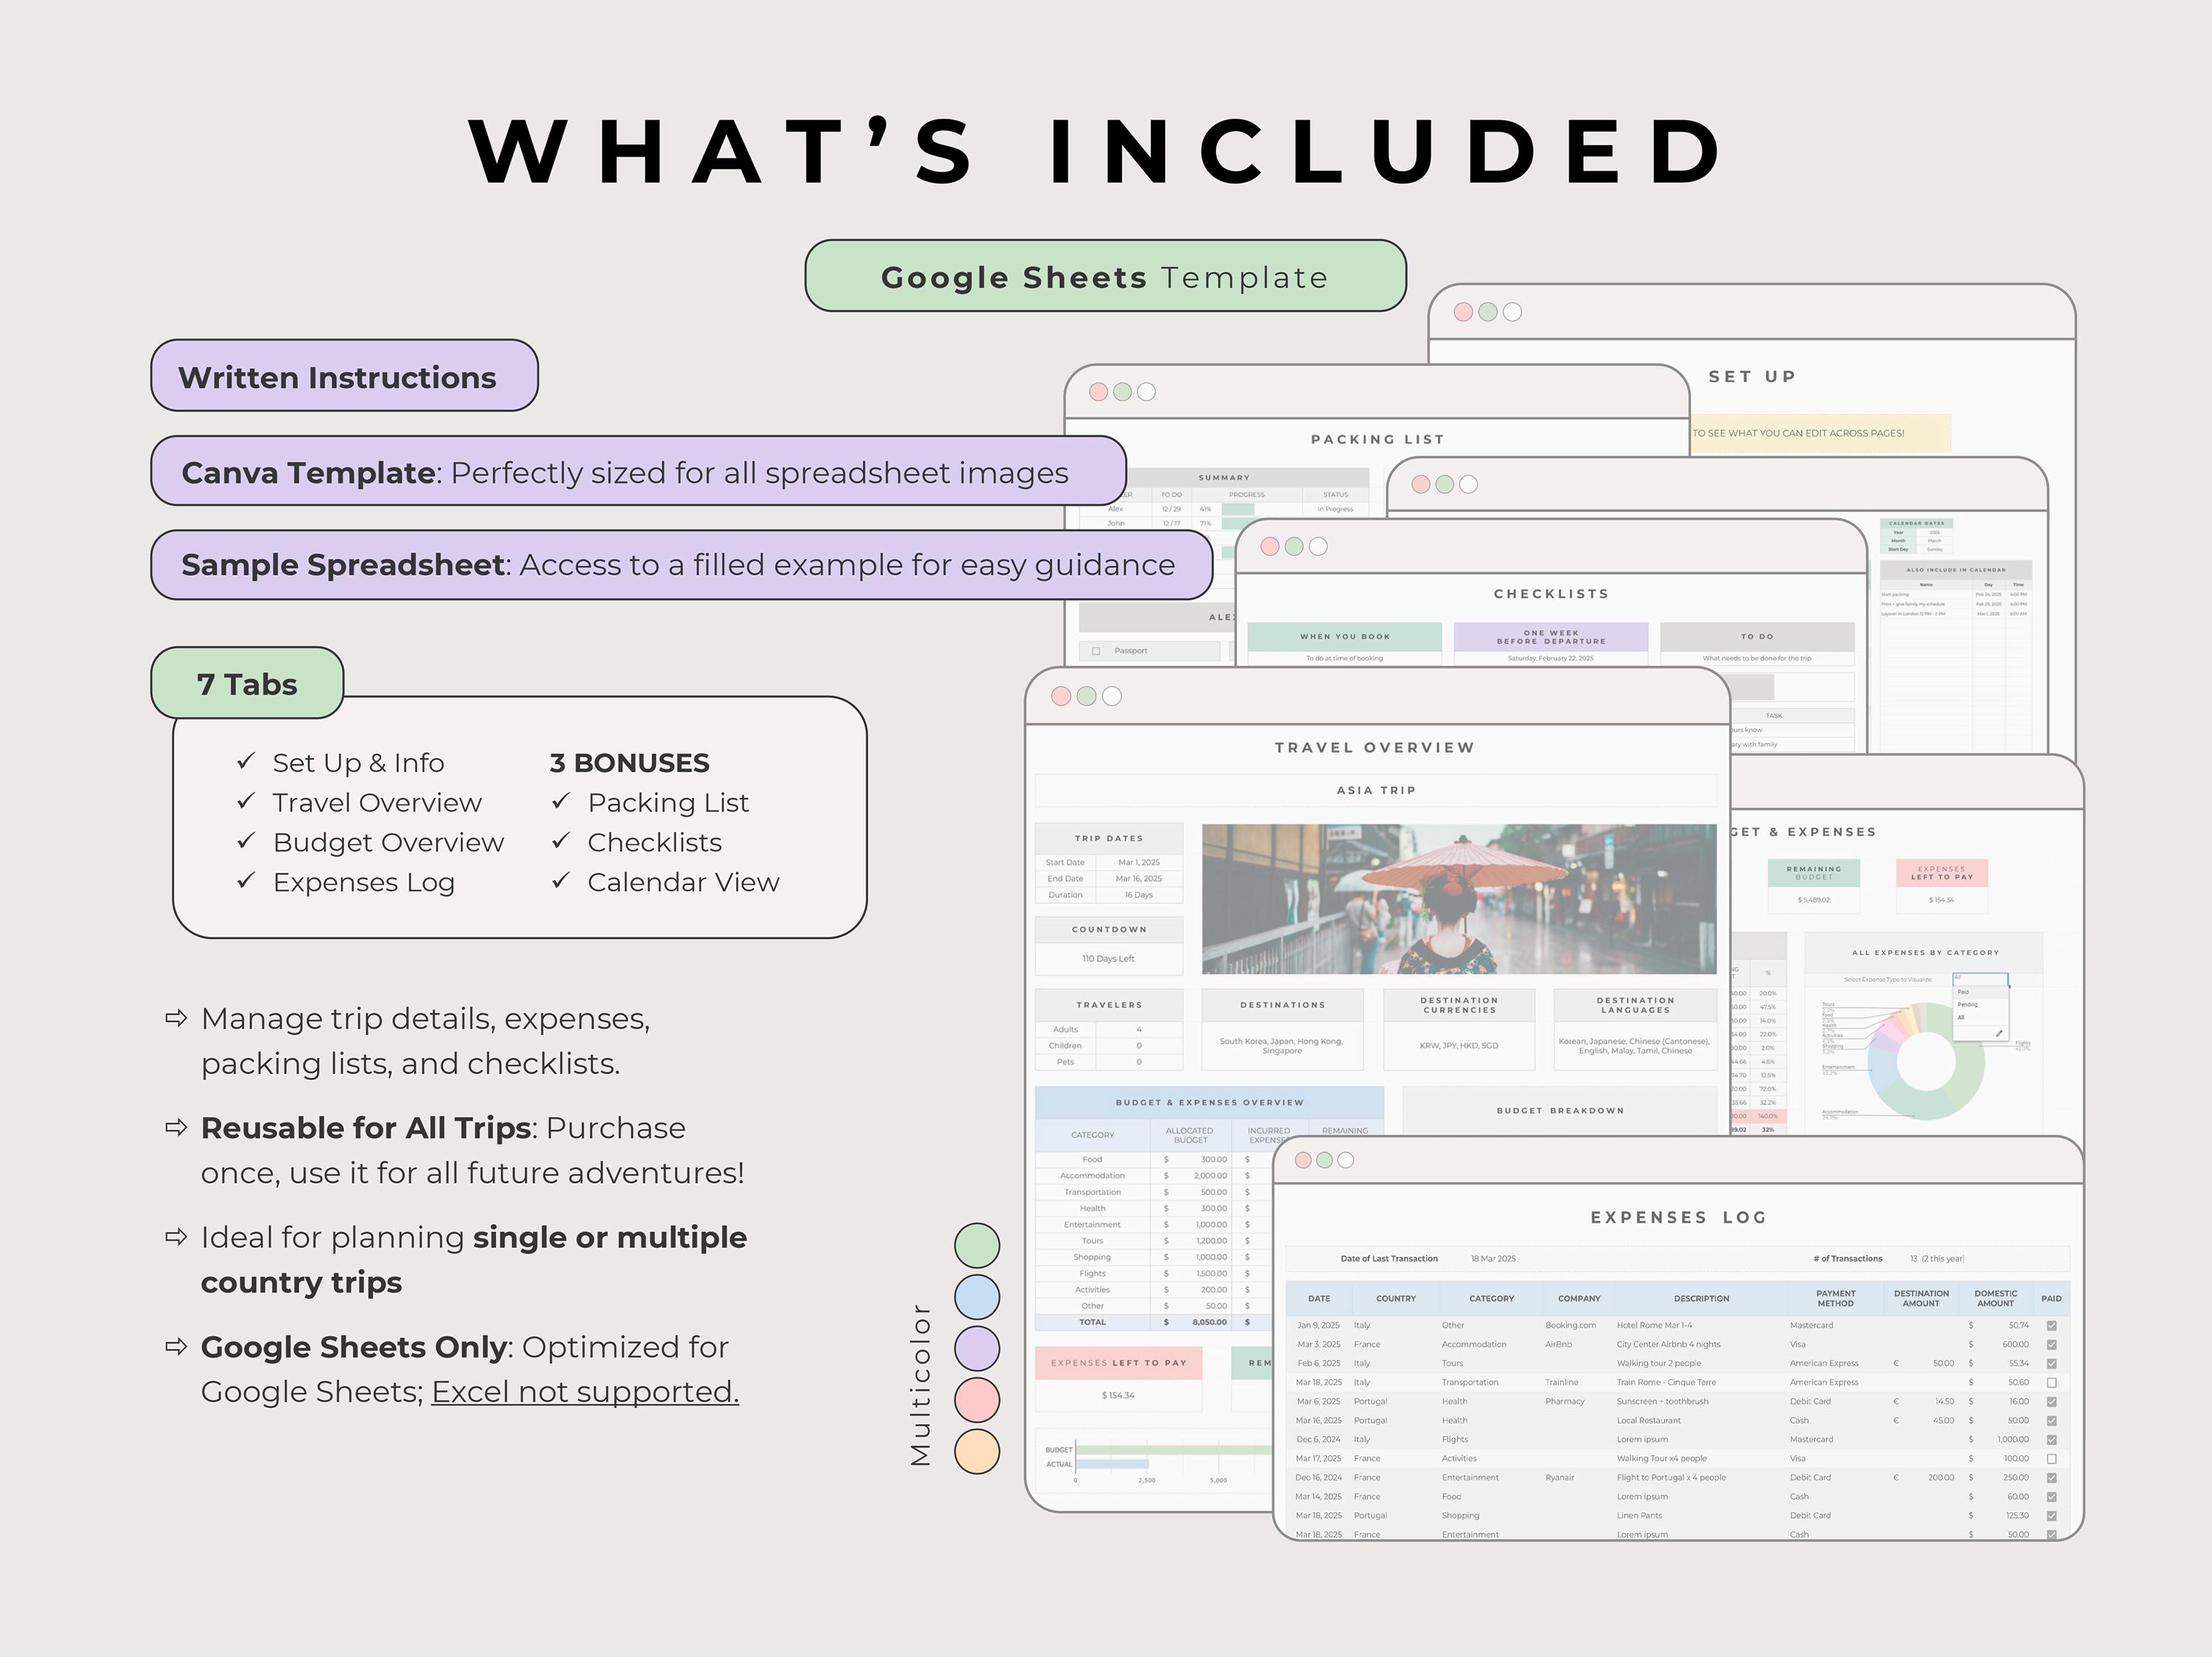Check Paid box for Walking Tour x4 people

[x=2051, y=1458]
